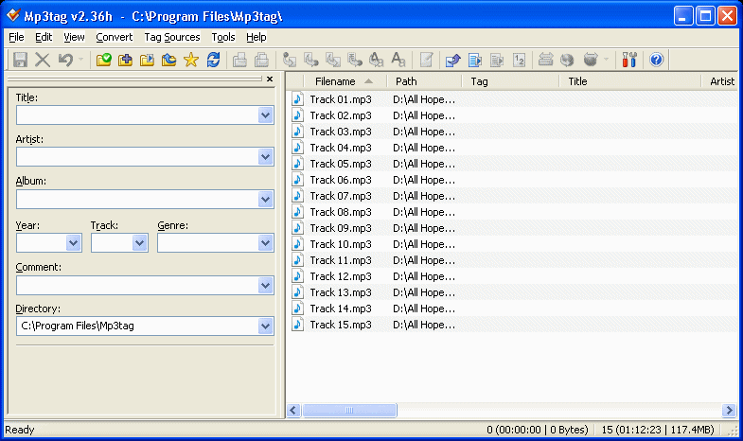The image size is (743, 441).
Task: Open the Tools menu
Action: click(223, 37)
